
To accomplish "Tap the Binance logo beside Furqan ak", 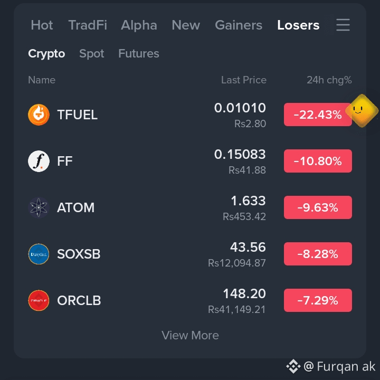I will click(293, 366).
